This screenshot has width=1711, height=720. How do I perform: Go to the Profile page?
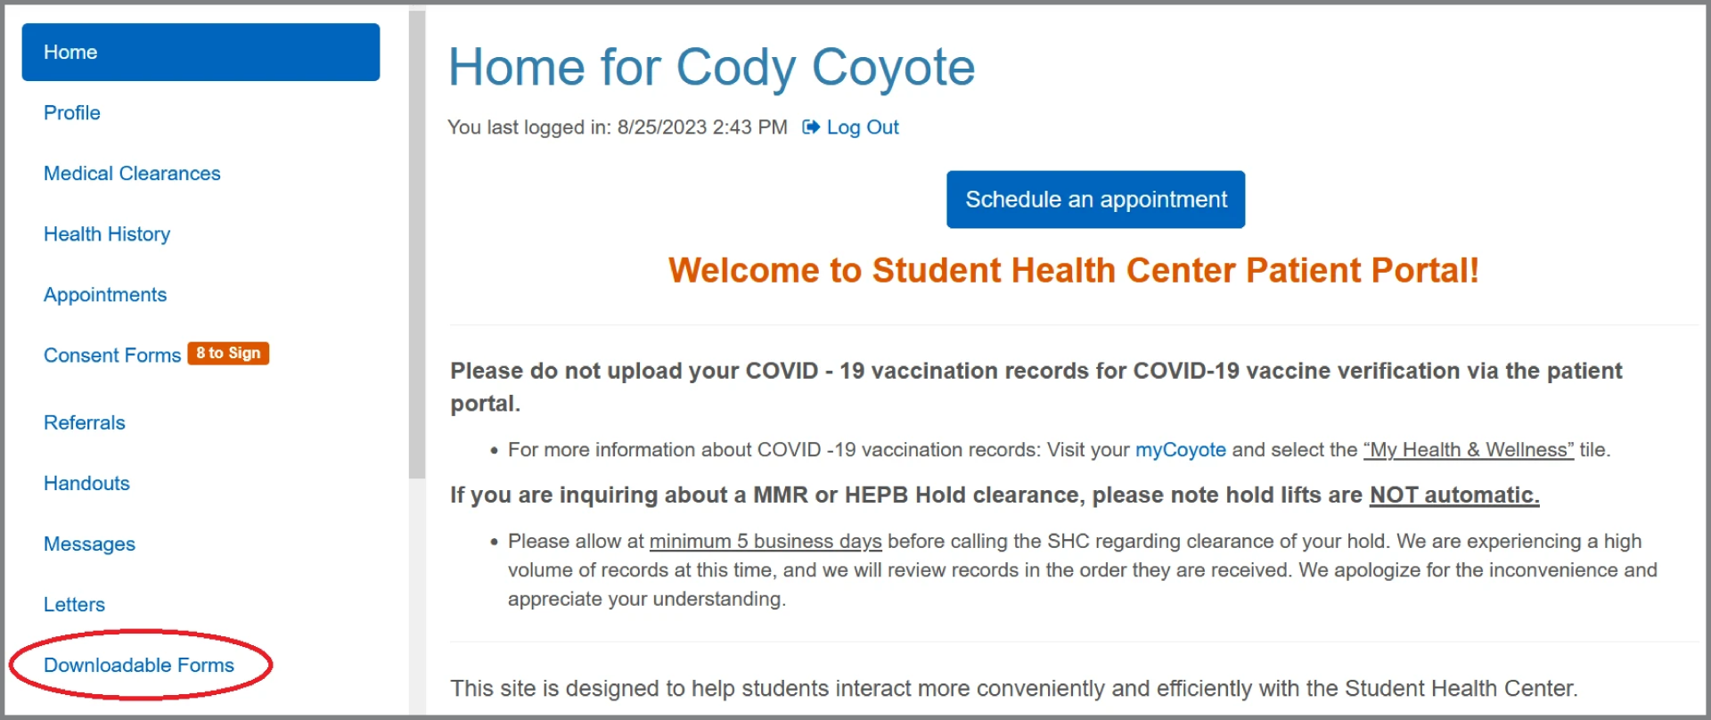click(72, 113)
